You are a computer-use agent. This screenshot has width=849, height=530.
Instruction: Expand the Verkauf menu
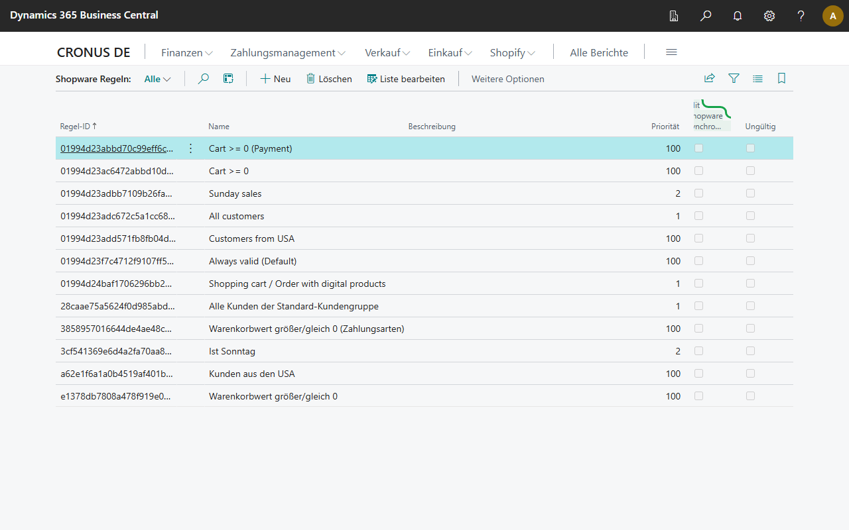click(387, 52)
